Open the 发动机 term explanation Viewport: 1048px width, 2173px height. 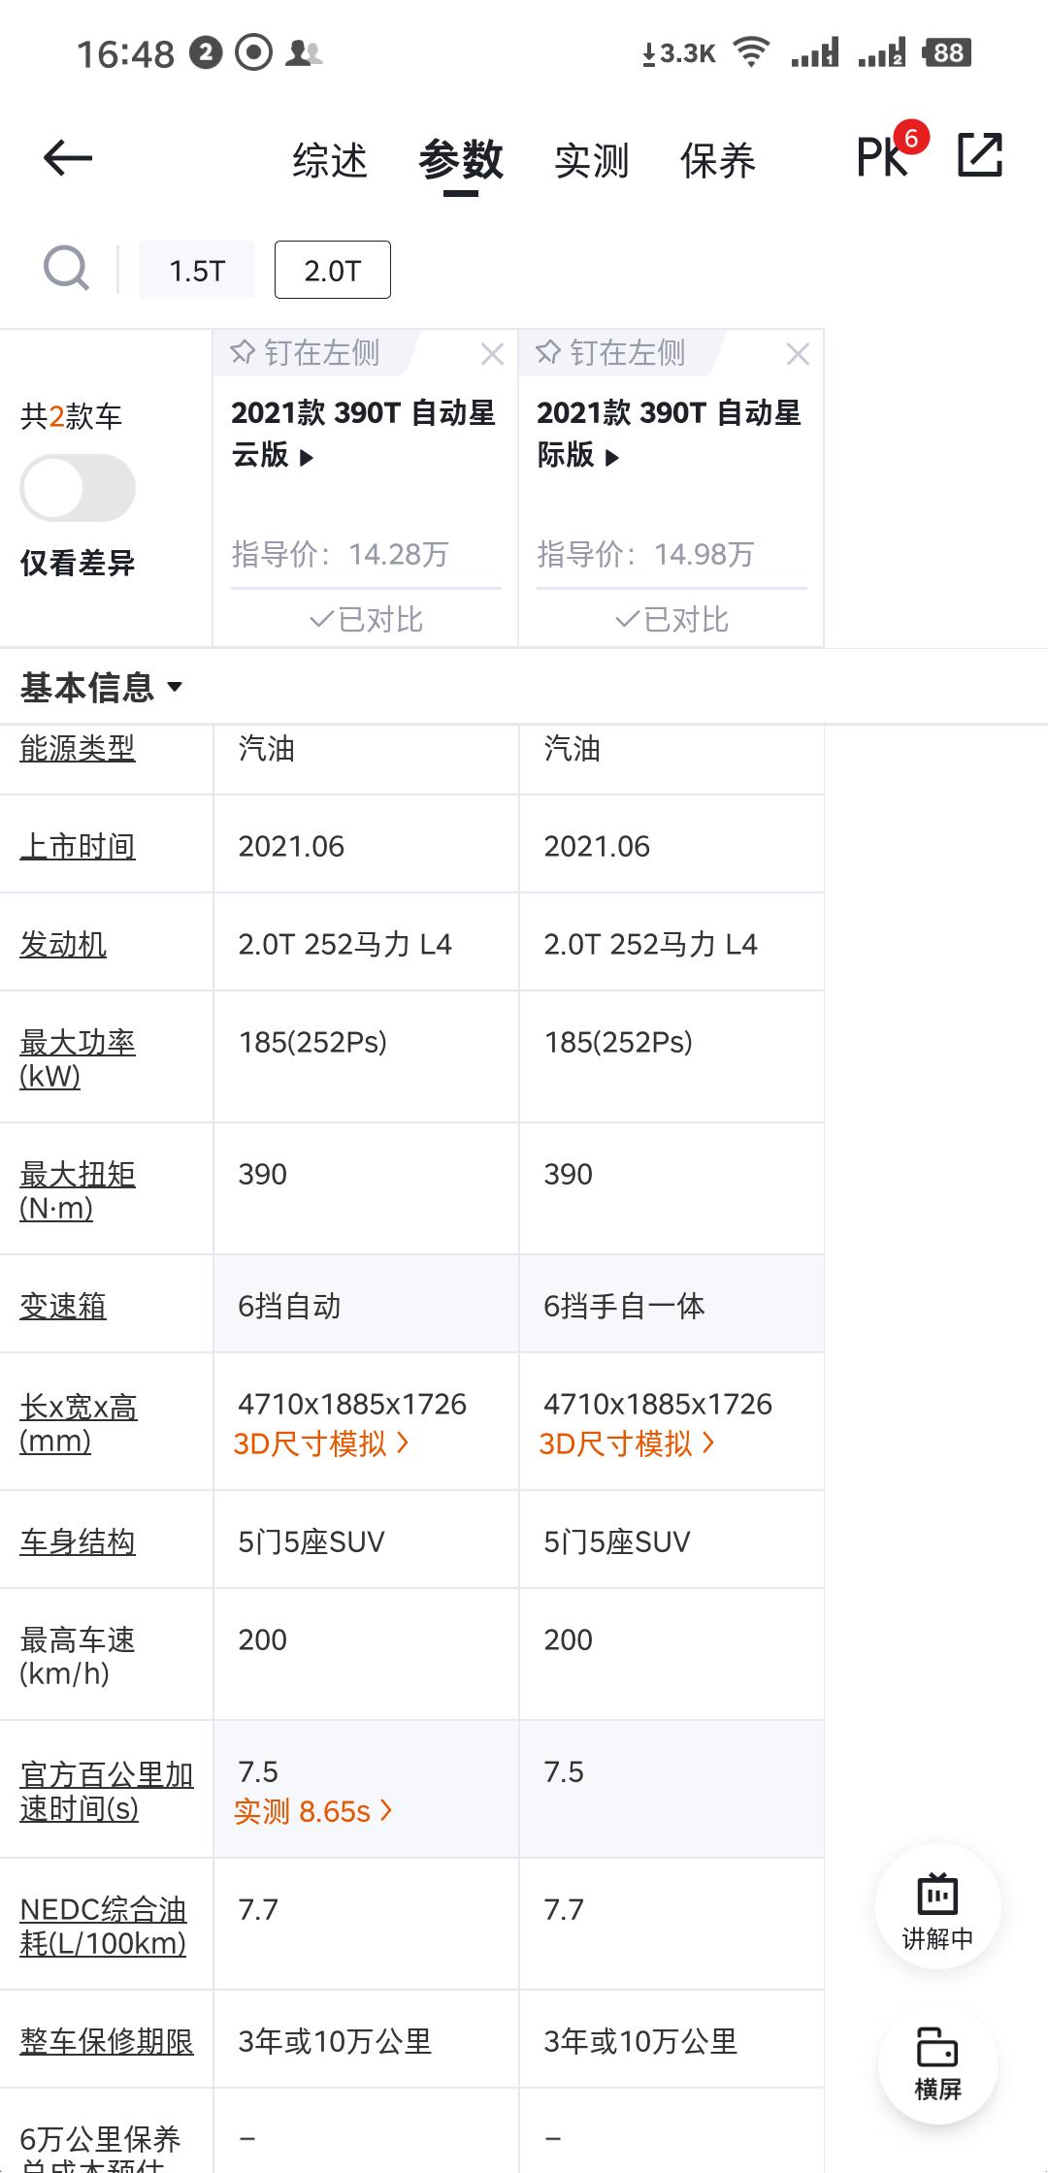pyautogui.click(x=63, y=944)
